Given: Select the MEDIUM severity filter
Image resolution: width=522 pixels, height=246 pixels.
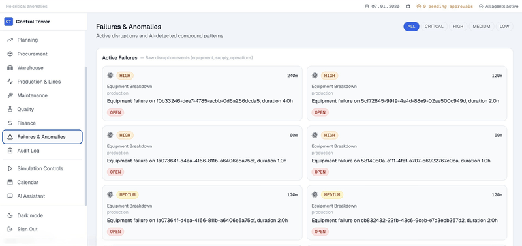Looking at the screenshot, I should (x=482, y=27).
